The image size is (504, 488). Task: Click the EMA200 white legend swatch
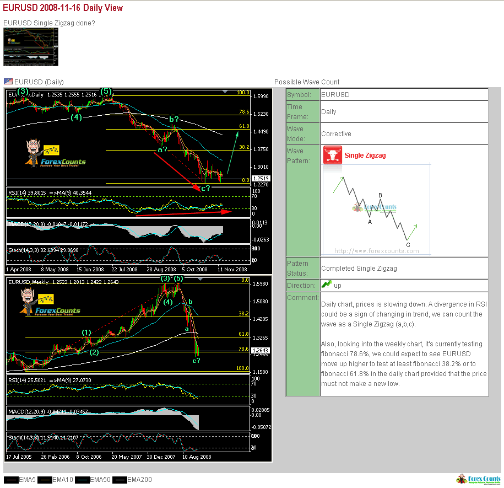(120, 480)
